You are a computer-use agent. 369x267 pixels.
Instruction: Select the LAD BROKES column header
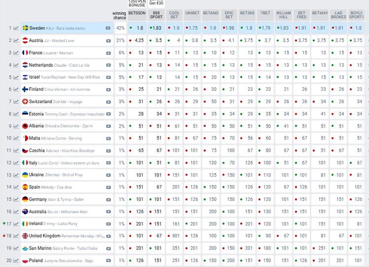(338, 15)
